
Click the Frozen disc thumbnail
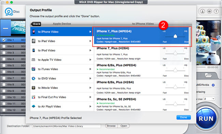[x=18, y=28]
